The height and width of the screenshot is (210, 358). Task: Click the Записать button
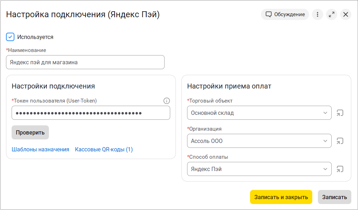click(334, 197)
